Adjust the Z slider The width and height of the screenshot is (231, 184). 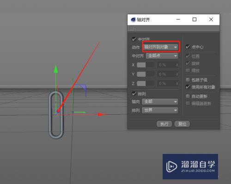point(146,84)
